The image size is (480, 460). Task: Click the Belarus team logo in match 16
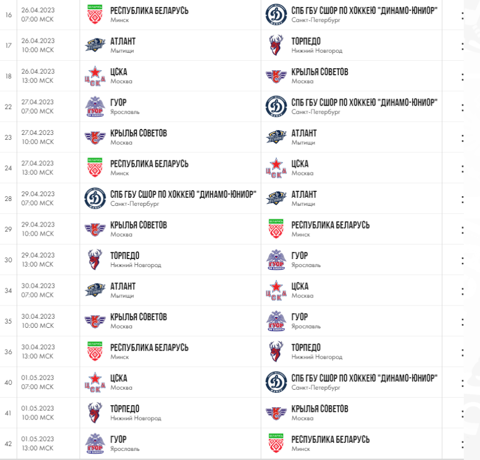pyautogui.click(x=95, y=15)
